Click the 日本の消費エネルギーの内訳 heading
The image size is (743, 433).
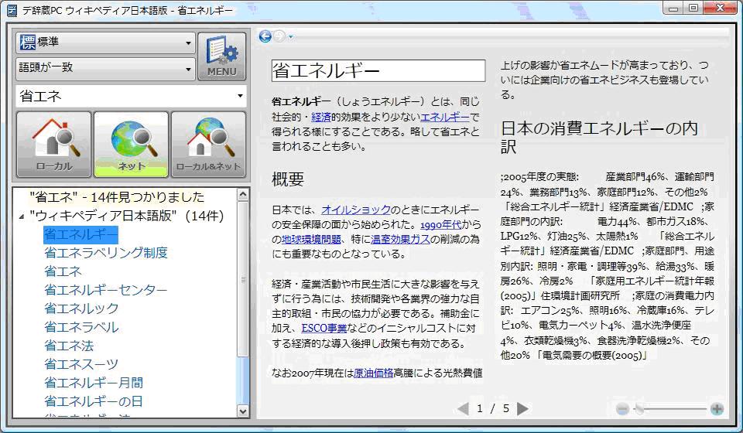pos(599,137)
